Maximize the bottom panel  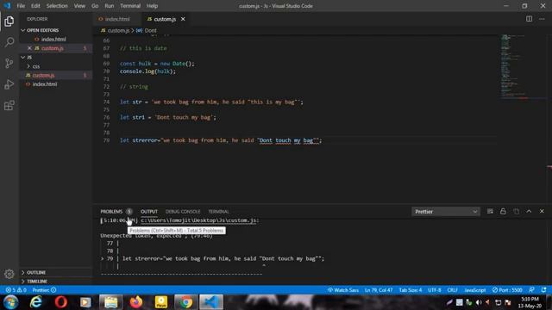tap(529, 211)
